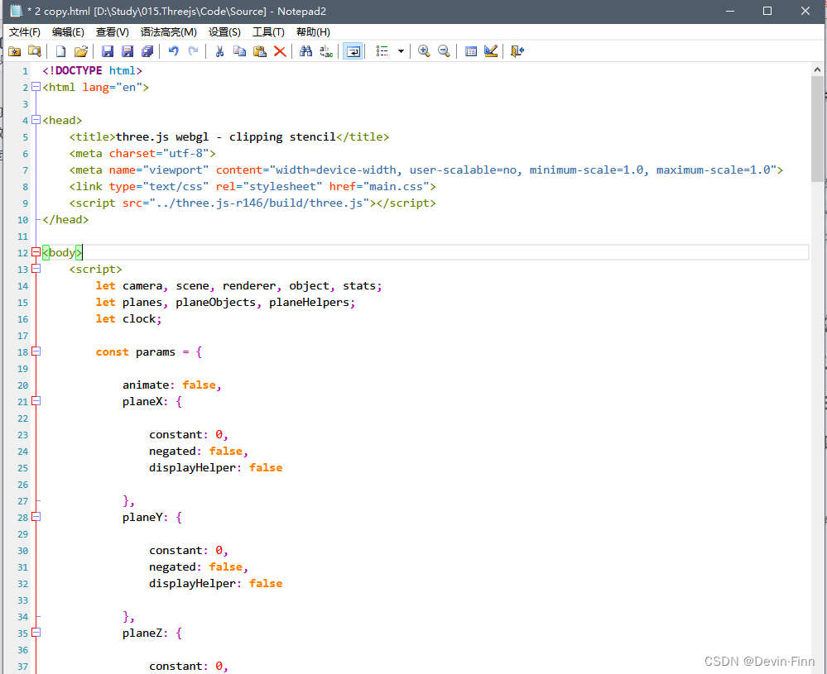This screenshot has width=827, height=674.
Task: Click the browse files magnifier-folder icon
Action: (34, 51)
